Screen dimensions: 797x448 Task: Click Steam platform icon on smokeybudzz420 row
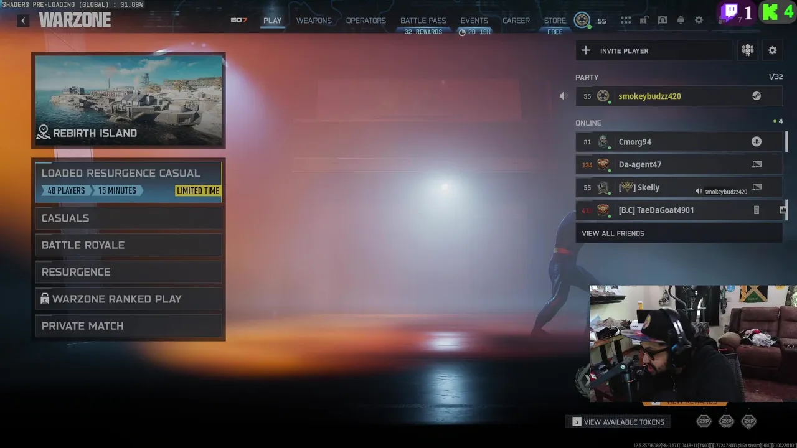point(756,96)
